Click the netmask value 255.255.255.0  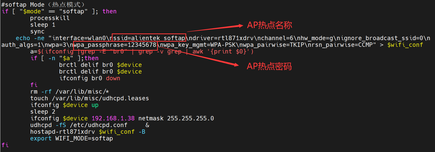point(190,118)
